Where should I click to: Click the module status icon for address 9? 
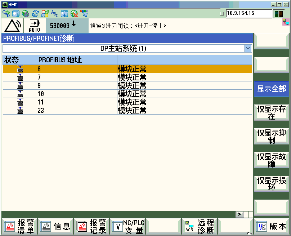click(x=20, y=85)
